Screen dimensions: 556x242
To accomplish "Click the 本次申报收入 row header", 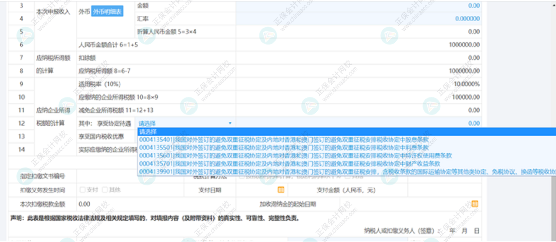I will click(53, 12).
